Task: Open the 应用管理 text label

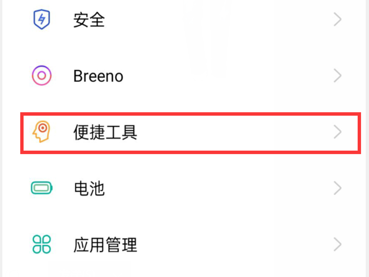Action: tap(105, 245)
